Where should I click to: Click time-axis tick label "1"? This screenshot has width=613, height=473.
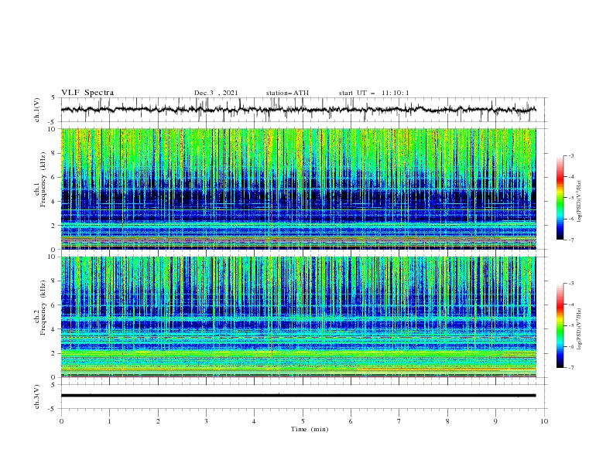point(109,421)
